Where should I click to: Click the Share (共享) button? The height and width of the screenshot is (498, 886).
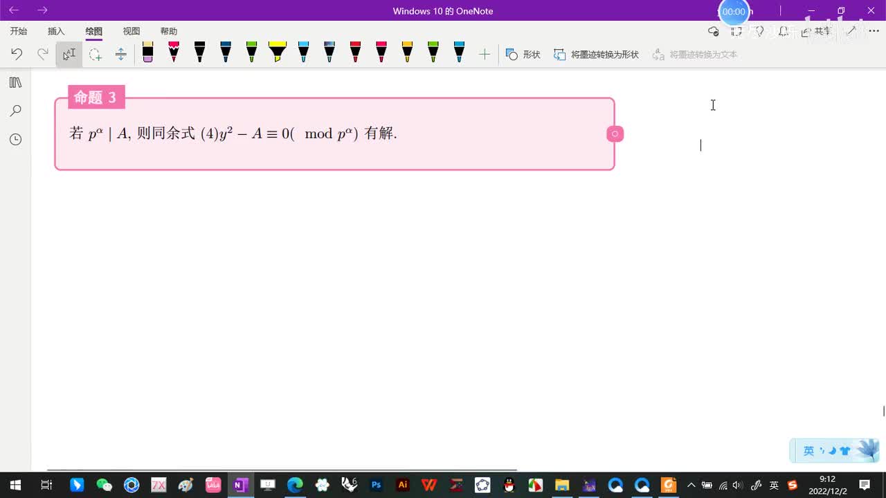815,31
